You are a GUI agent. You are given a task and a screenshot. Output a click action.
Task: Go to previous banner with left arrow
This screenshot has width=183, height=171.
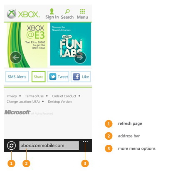[x=16, y=58]
